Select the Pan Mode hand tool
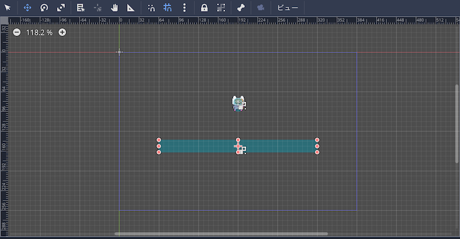 (x=114, y=8)
